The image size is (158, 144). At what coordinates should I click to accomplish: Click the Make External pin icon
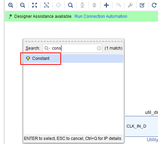coord(118,5)
